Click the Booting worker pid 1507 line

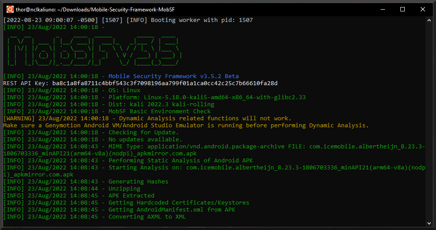click(128, 20)
